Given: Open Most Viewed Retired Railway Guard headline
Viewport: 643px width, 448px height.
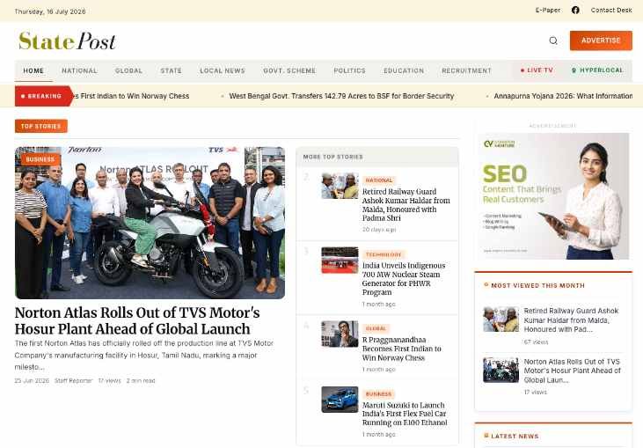Looking at the screenshot, I should pyautogui.click(x=571, y=320).
